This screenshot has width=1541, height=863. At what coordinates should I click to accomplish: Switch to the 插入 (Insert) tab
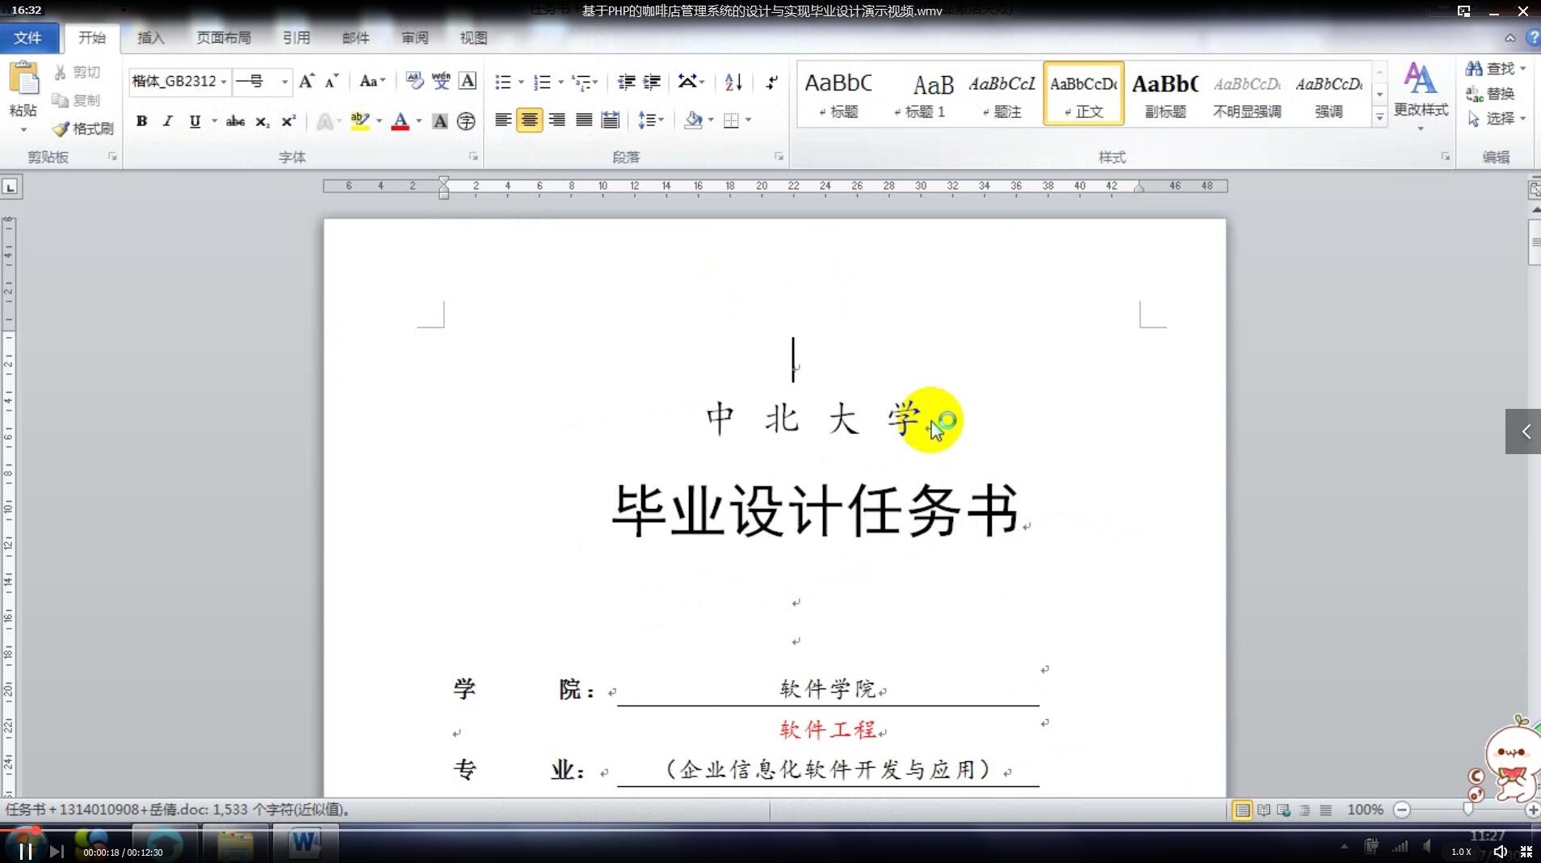pyautogui.click(x=151, y=38)
